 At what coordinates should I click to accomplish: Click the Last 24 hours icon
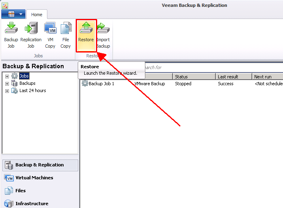[x=15, y=90]
